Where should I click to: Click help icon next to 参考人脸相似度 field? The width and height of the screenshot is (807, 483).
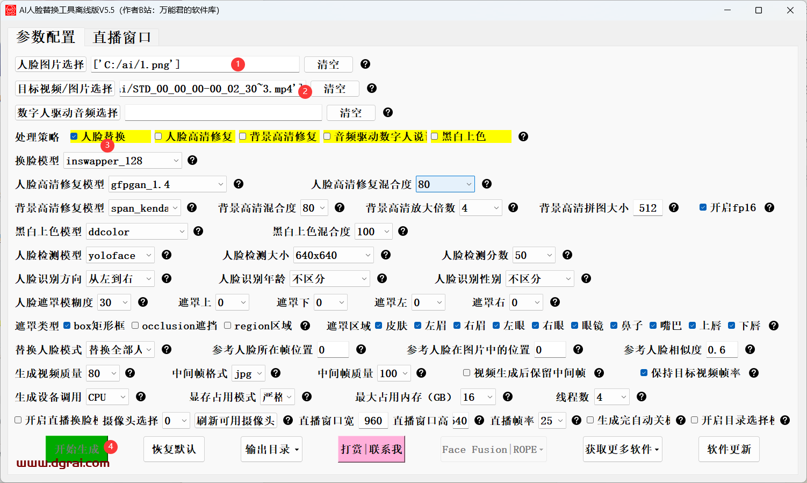click(750, 349)
